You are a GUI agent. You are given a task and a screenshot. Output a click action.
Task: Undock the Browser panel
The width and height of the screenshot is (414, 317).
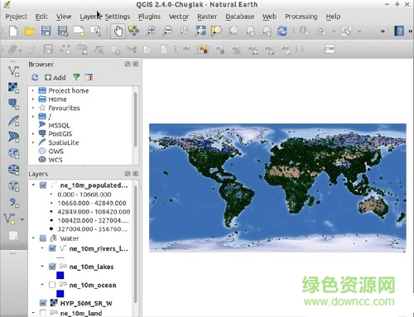(128, 65)
